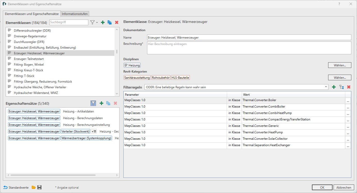The image size is (357, 193).
Task: Expand the +11 additional classes badge
Action: click(x=94, y=131)
